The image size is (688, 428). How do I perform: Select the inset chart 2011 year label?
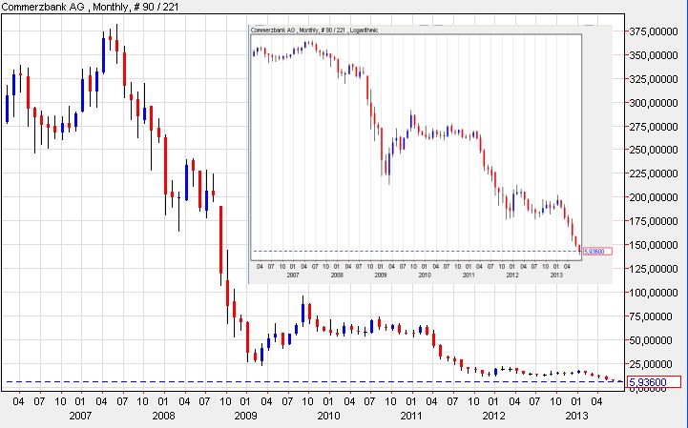pos(469,275)
